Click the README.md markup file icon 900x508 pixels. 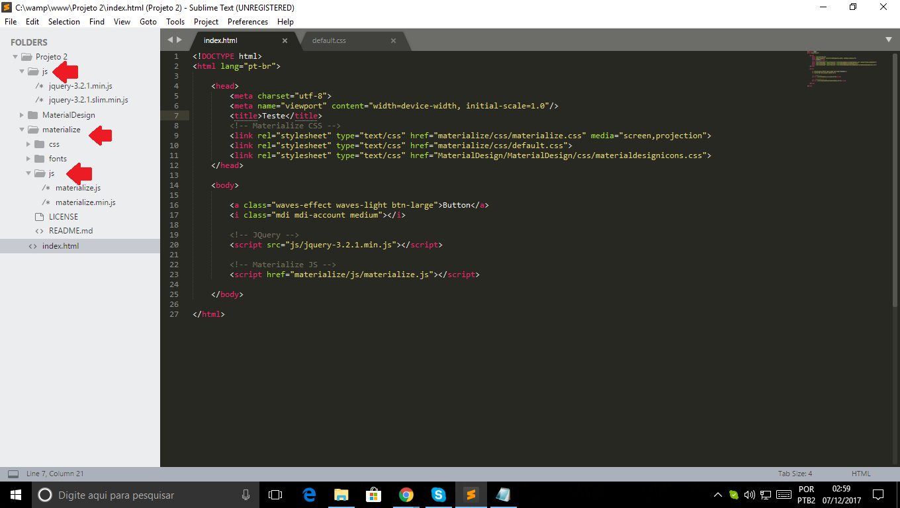[39, 232]
